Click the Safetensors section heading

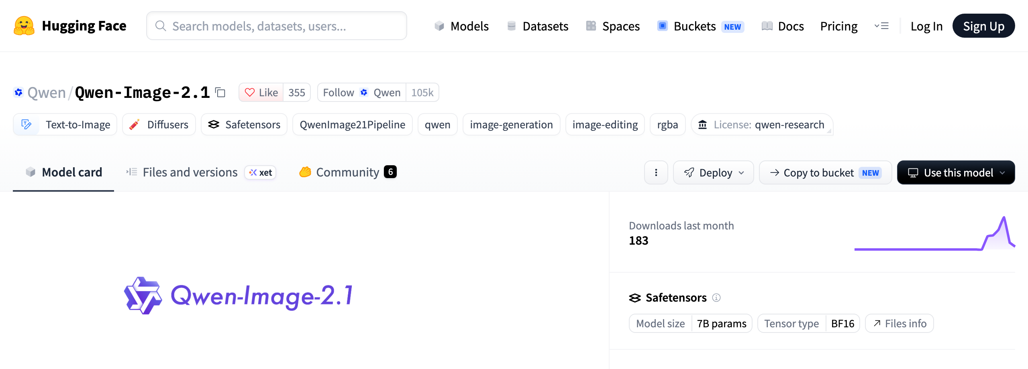click(676, 298)
